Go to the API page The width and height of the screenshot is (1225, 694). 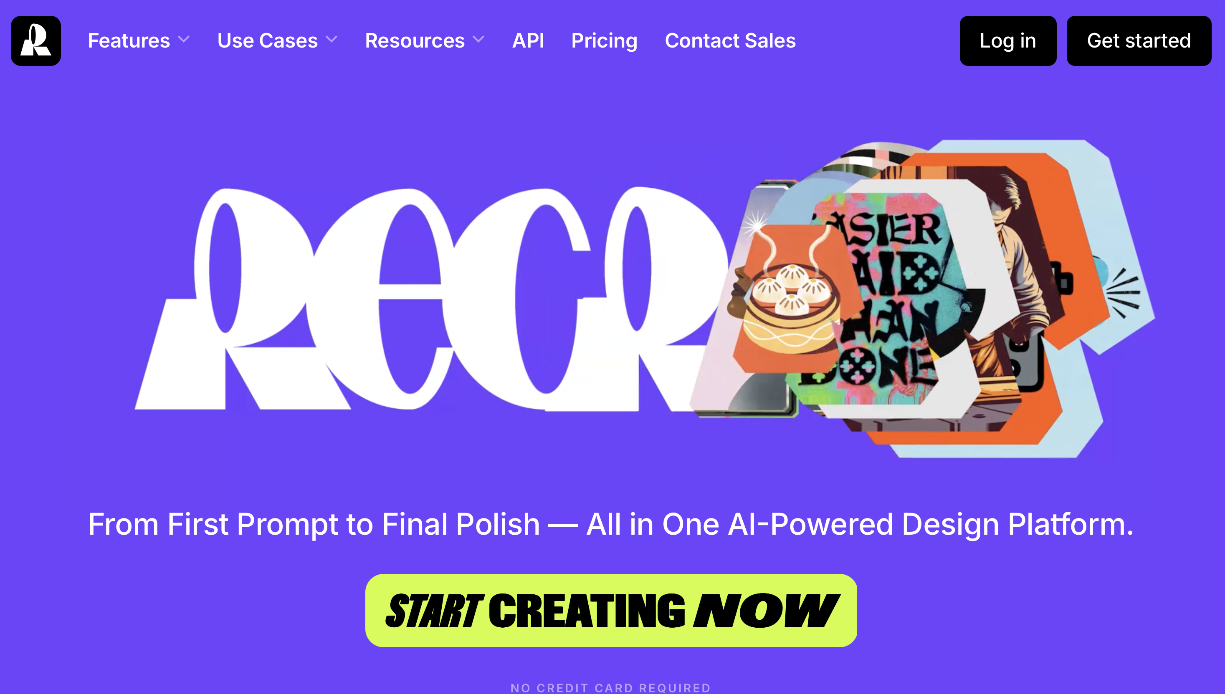(x=528, y=40)
